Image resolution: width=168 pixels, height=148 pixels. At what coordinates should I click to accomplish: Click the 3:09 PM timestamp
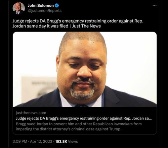click(20, 141)
